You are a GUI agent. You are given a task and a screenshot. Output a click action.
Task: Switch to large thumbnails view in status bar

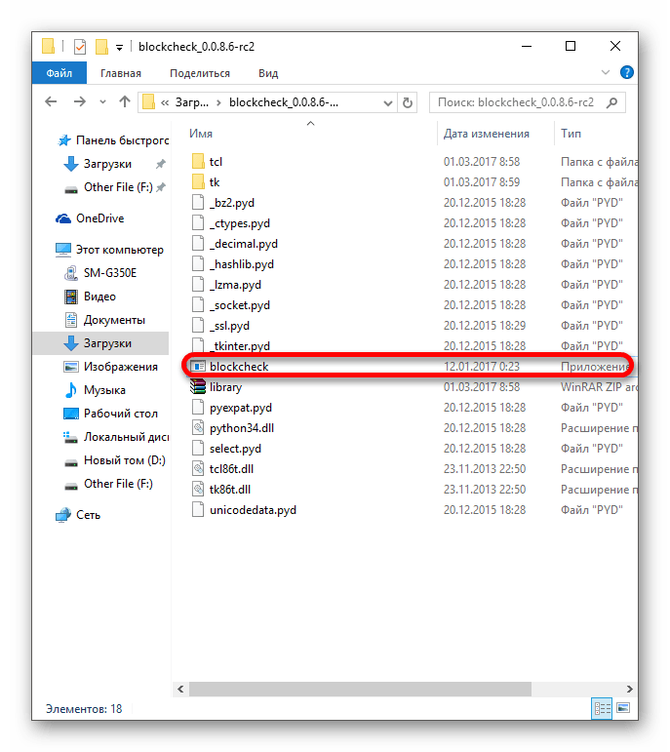(623, 708)
